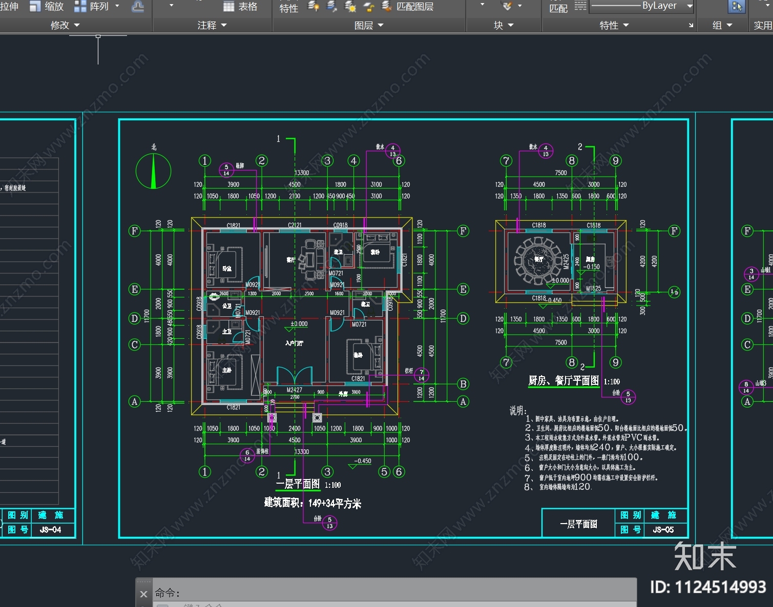This screenshot has height=607, width=773.
Task: Click the 说明 notes heading
Action: (518, 410)
